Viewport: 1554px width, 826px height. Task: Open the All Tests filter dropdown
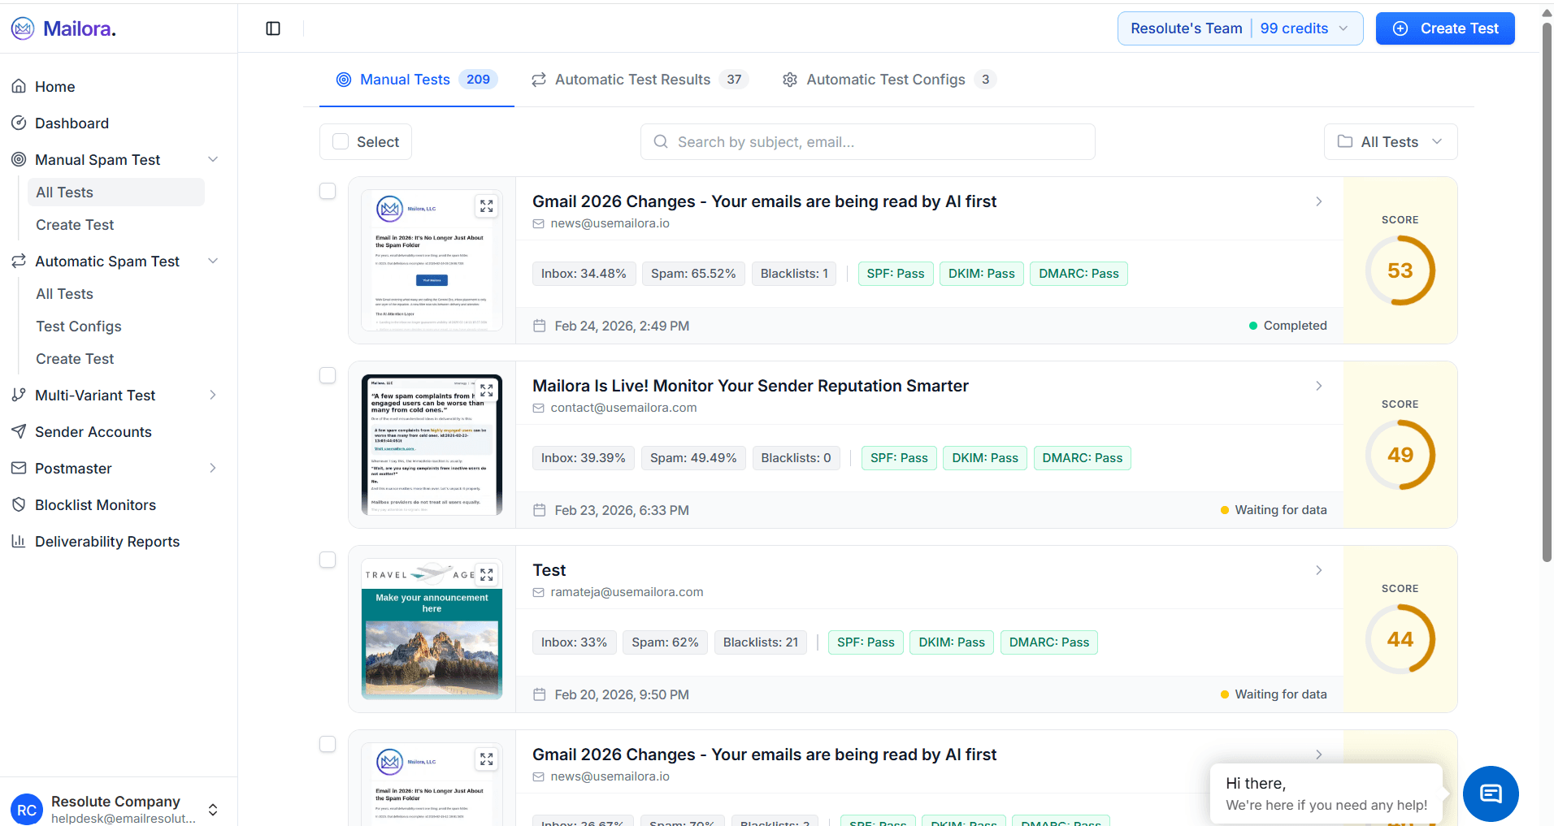coord(1390,141)
